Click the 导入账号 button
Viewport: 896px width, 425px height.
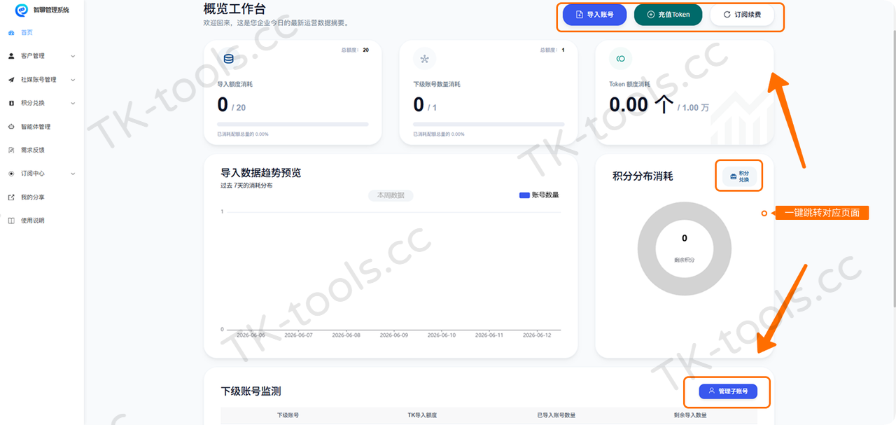click(x=594, y=15)
